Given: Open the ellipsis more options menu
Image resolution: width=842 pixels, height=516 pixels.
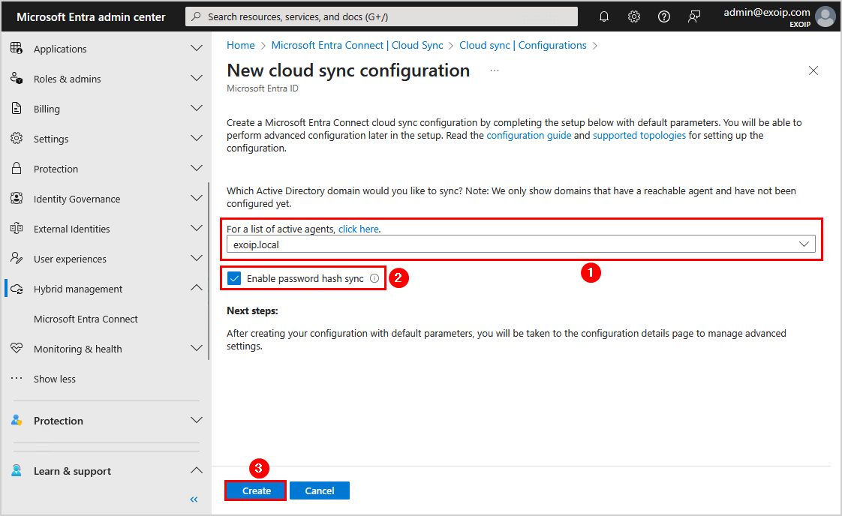Looking at the screenshot, I should (x=495, y=70).
